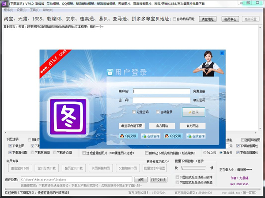Click the 清空地址 button

click(x=208, y=19)
